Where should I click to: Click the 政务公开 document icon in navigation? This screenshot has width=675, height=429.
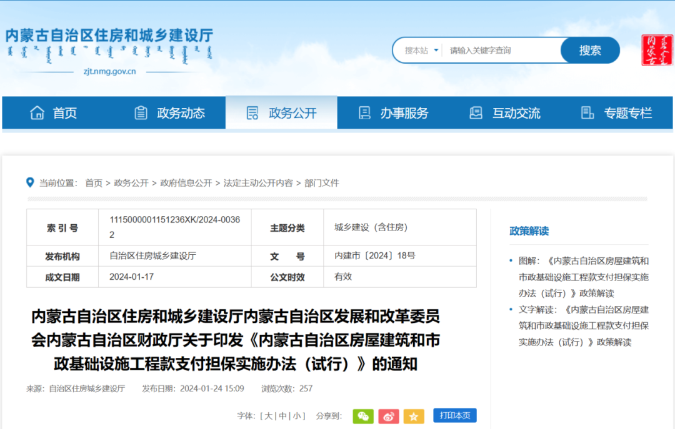point(252,112)
